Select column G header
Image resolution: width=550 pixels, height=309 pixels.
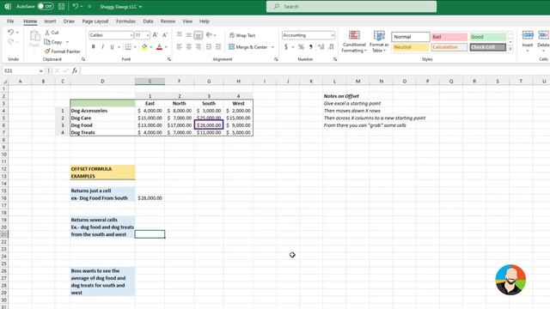[x=209, y=82]
